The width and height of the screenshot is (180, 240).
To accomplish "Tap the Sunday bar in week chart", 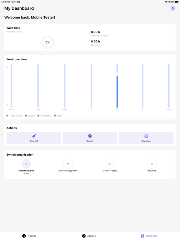I will pyautogui.click(x=169, y=86).
